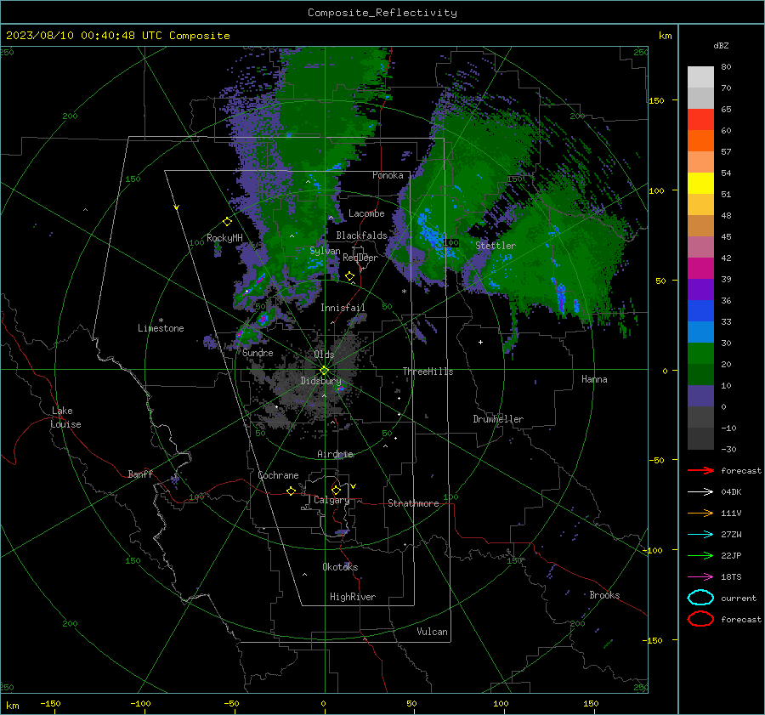
Task: Click the ThreeHills label
Action: [x=428, y=372]
